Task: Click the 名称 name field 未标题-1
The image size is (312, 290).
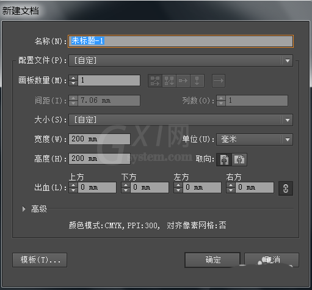Action: click(181, 41)
